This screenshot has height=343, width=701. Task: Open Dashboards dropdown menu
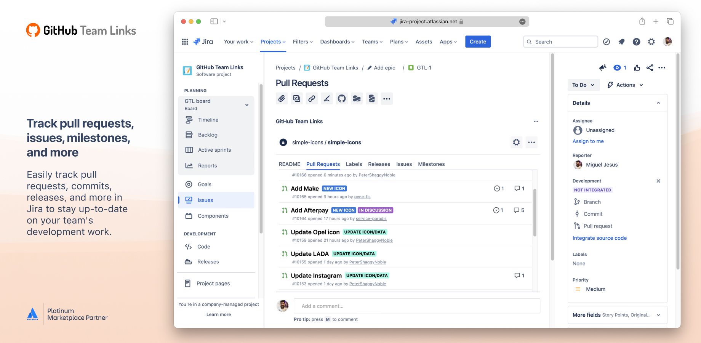click(x=337, y=42)
